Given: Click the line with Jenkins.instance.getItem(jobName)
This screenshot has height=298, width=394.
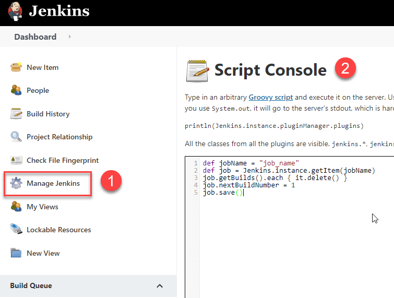Looking at the screenshot, I should pos(289,170).
